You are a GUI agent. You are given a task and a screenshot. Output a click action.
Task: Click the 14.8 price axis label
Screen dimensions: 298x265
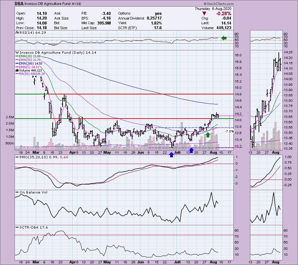coord(238,94)
